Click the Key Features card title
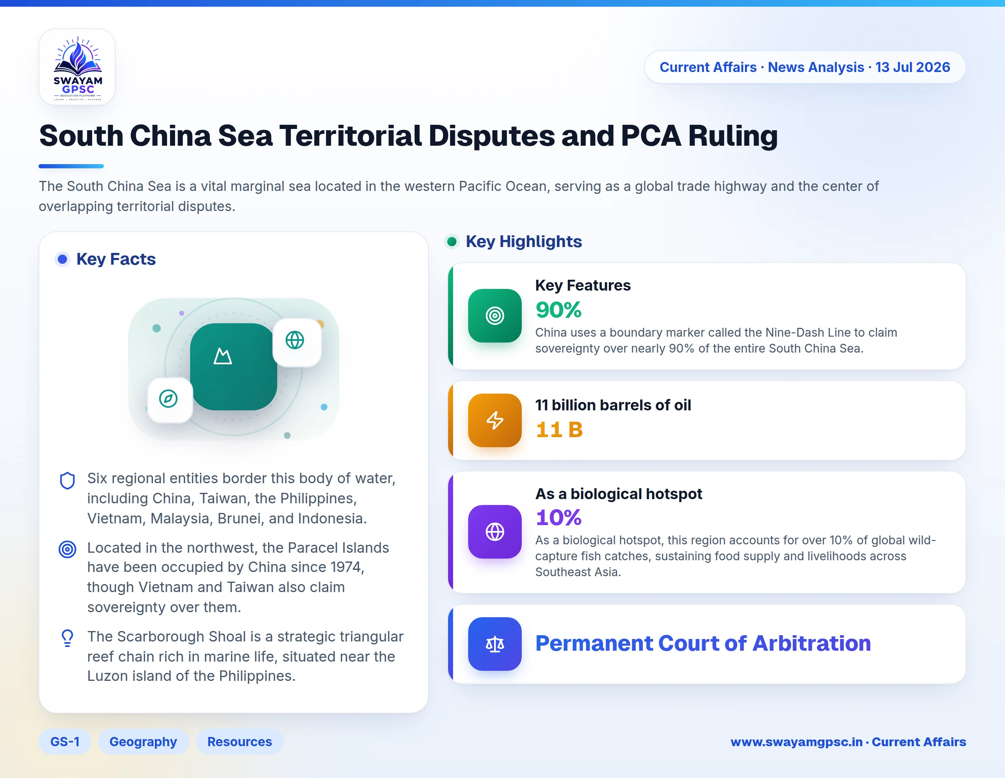This screenshot has width=1005, height=778. [x=582, y=285]
